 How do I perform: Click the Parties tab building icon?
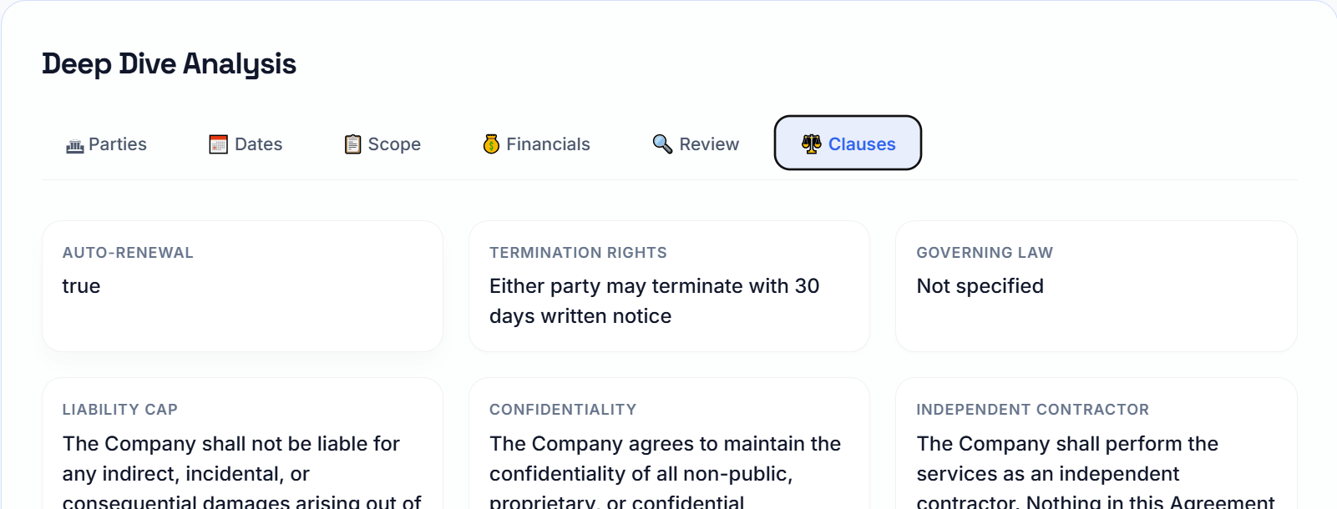point(75,146)
